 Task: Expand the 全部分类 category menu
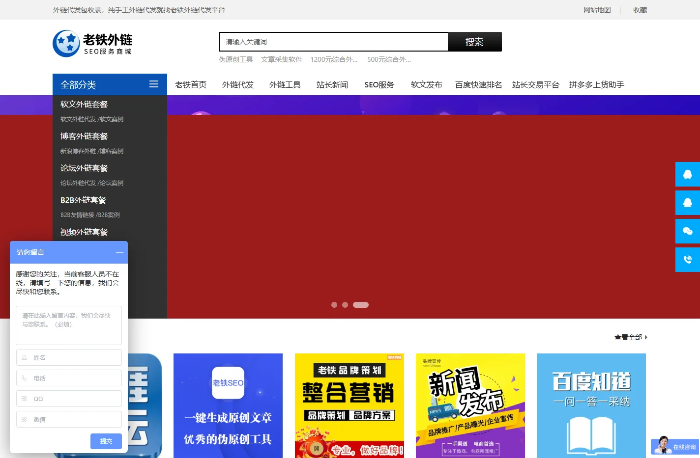(x=110, y=84)
